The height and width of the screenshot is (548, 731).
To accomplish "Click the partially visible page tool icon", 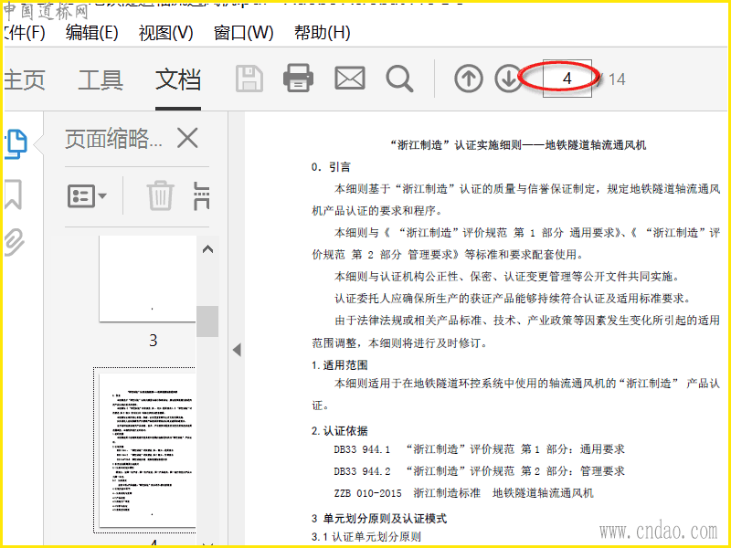I will click(x=201, y=195).
